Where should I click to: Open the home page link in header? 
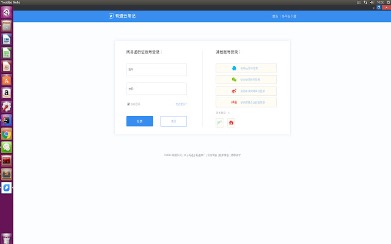[275, 16]
